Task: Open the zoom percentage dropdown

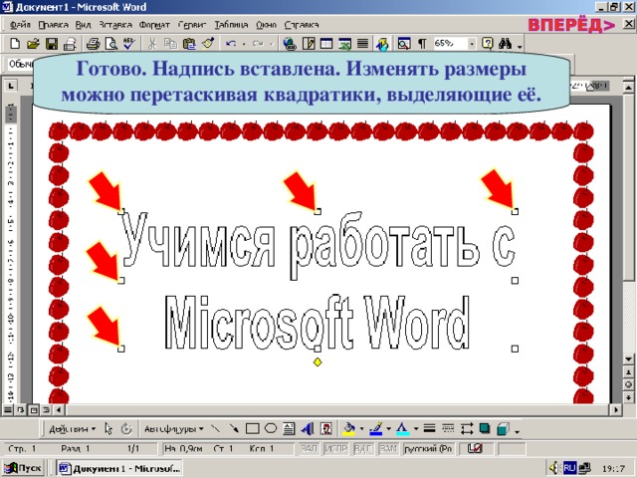Action: (472, 43)
